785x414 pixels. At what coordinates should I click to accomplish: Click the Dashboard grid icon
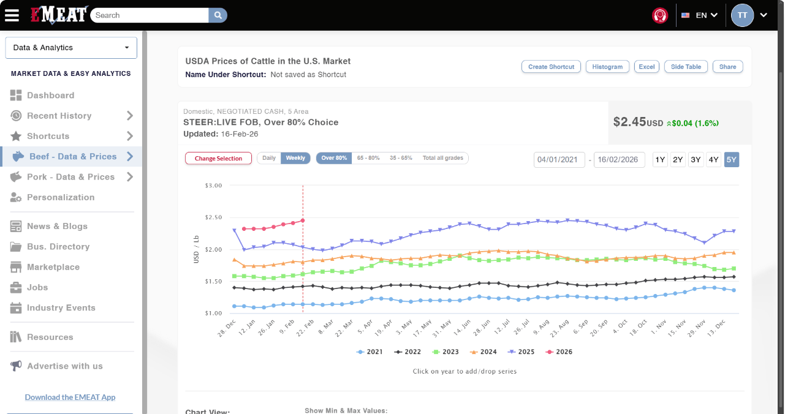(x=16, y=96)
